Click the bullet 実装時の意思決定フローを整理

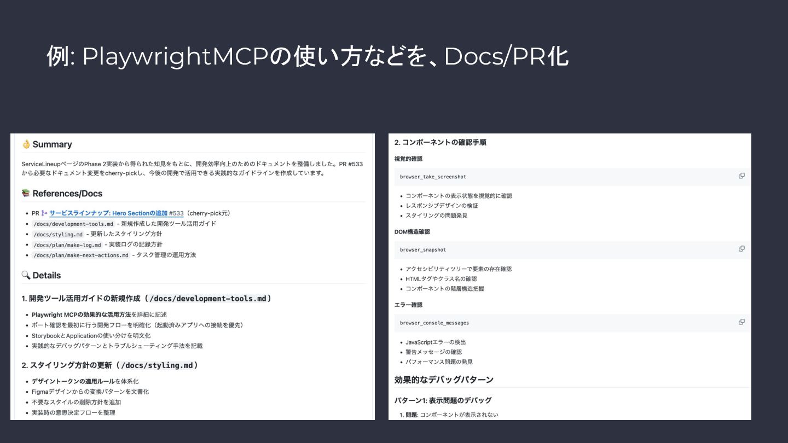73,412
